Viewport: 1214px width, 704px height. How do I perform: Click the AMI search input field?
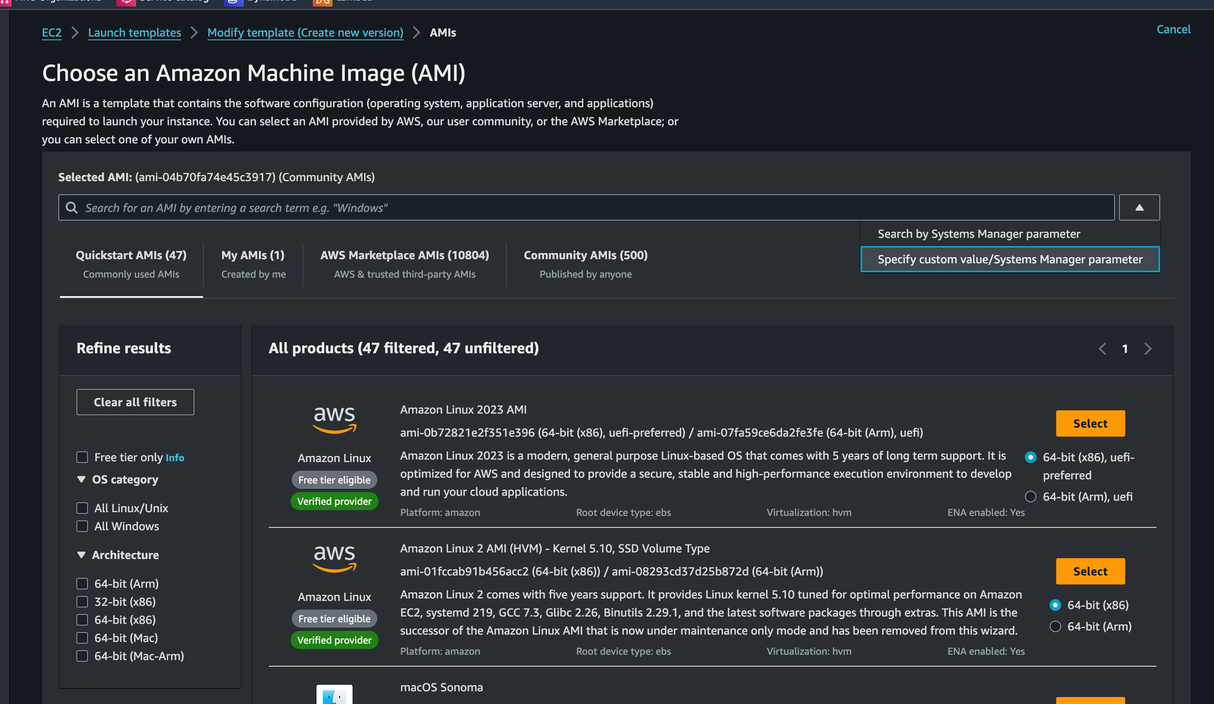pyautogui.click(x=578, y=207)
